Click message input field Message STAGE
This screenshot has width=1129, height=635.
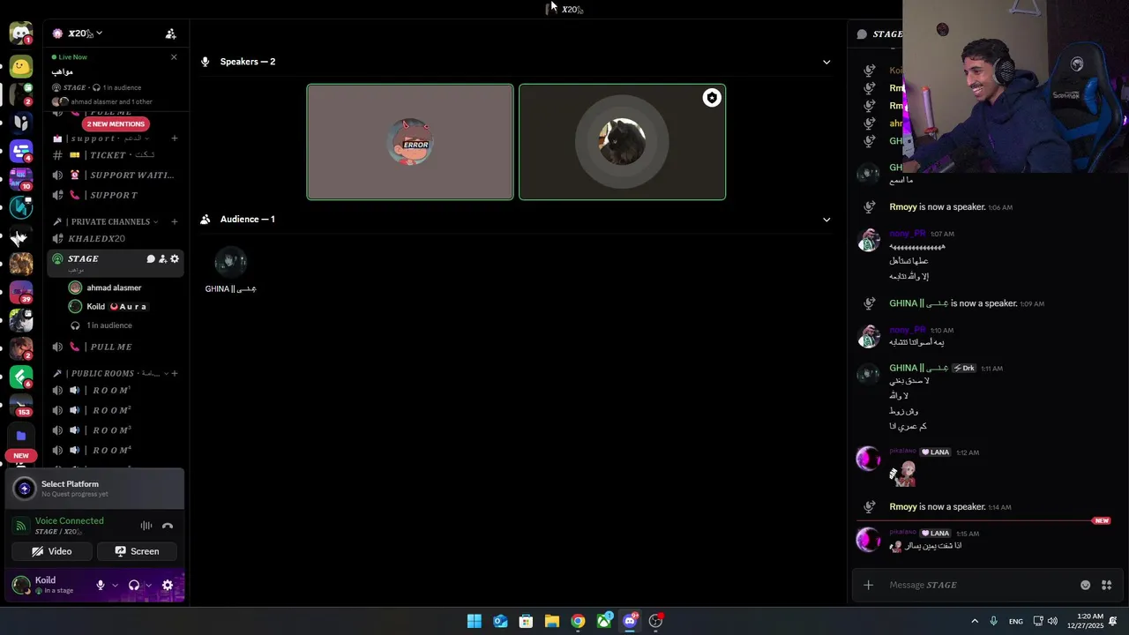[x=979, y=585]
